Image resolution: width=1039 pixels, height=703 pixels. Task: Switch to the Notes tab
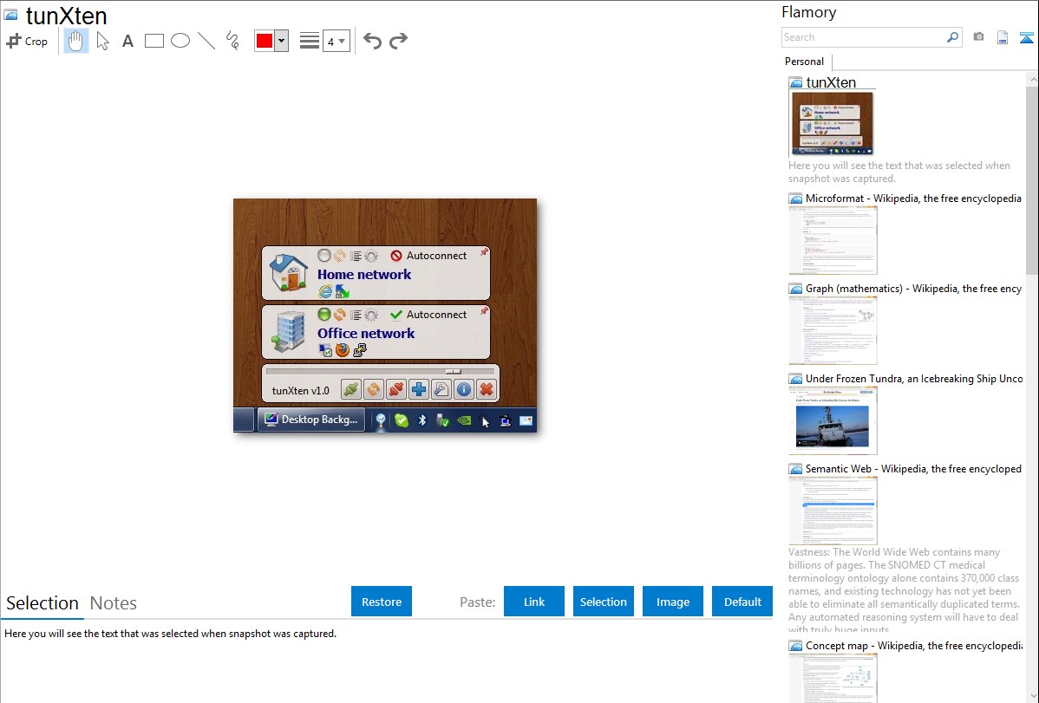pyautogui.click(x=114, y=603)
